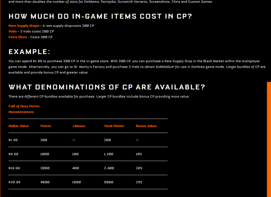Click the "2,400" total points cell

108,168
